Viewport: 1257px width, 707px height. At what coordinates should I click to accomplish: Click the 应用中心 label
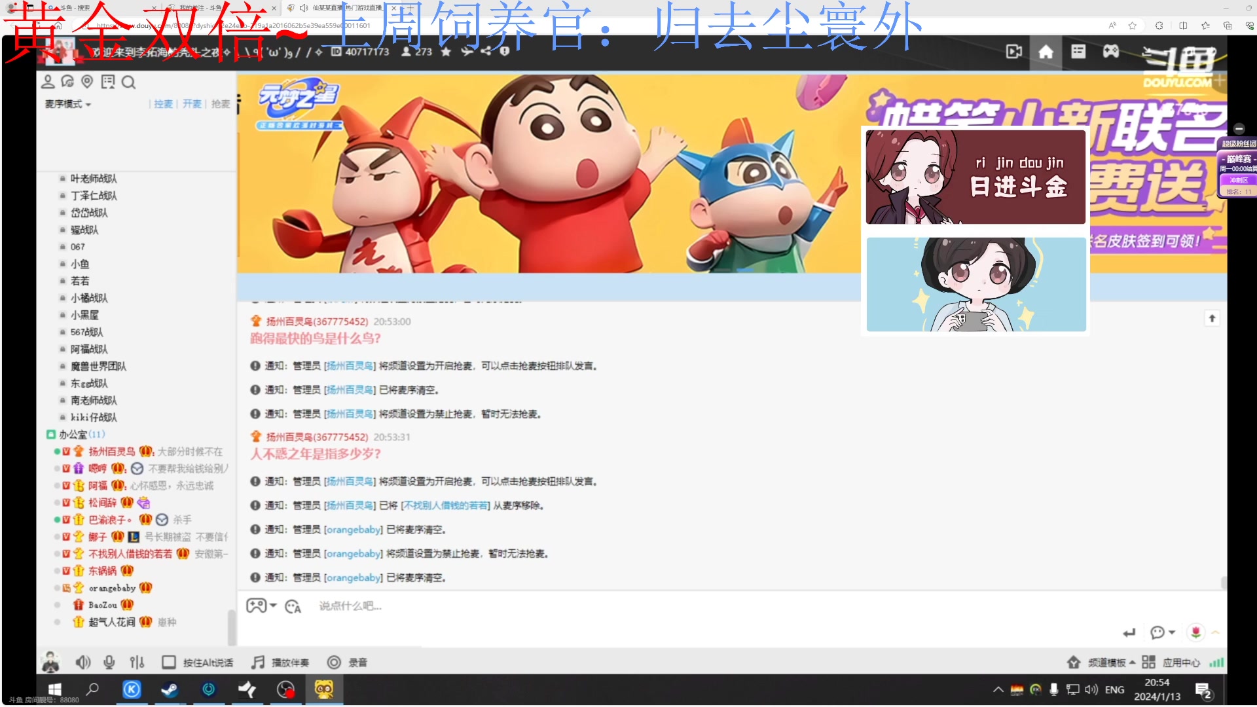(1181, 662)
